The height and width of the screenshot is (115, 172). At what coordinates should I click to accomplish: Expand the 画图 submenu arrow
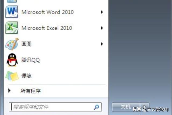tap(102, 44)
